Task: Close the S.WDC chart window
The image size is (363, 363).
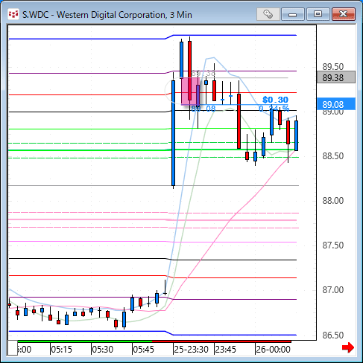Action: (x=344, y=14)
